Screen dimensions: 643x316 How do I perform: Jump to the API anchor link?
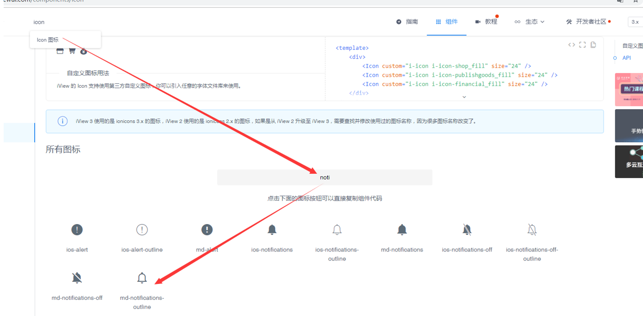[x=627, y=58]
